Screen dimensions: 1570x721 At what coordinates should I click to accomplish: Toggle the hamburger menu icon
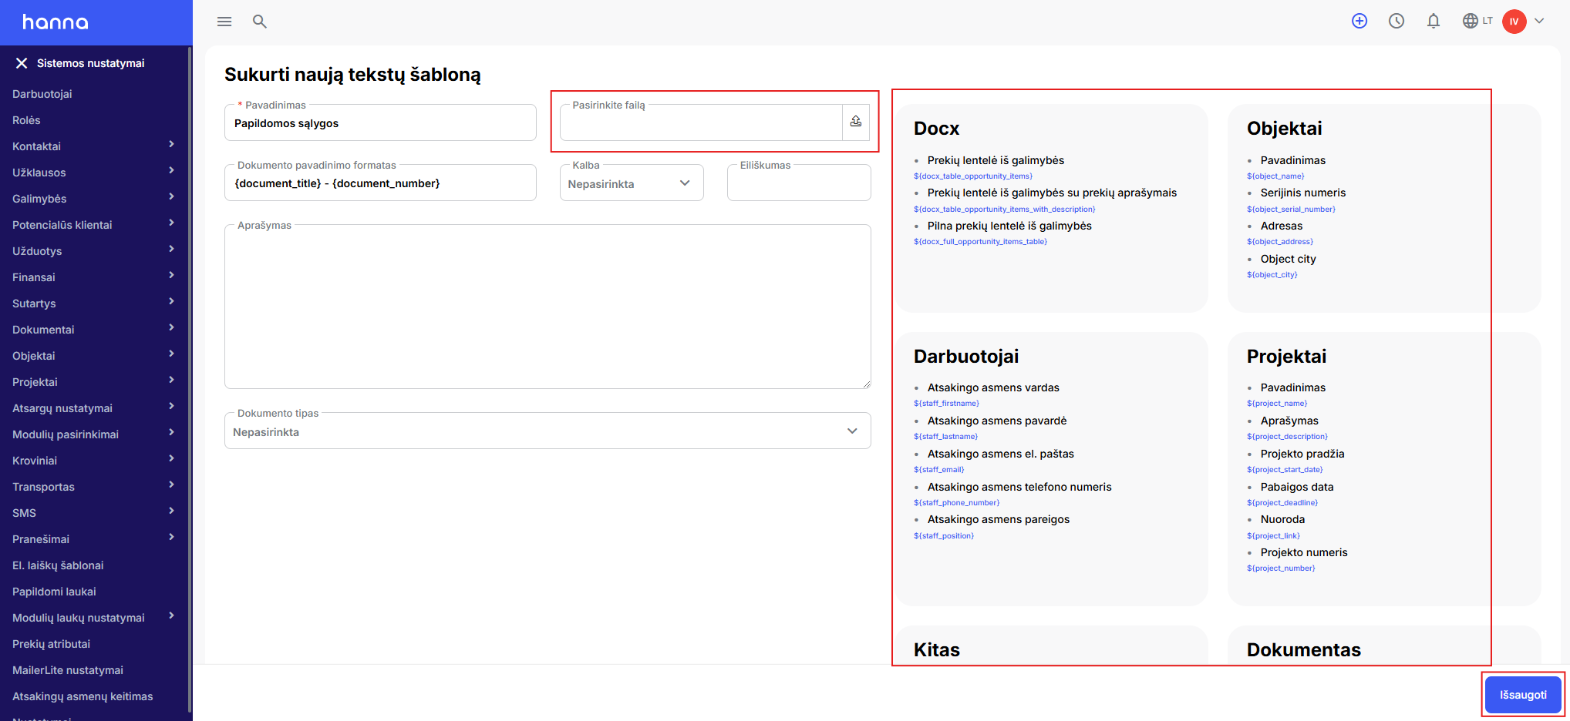click(224, 22)
